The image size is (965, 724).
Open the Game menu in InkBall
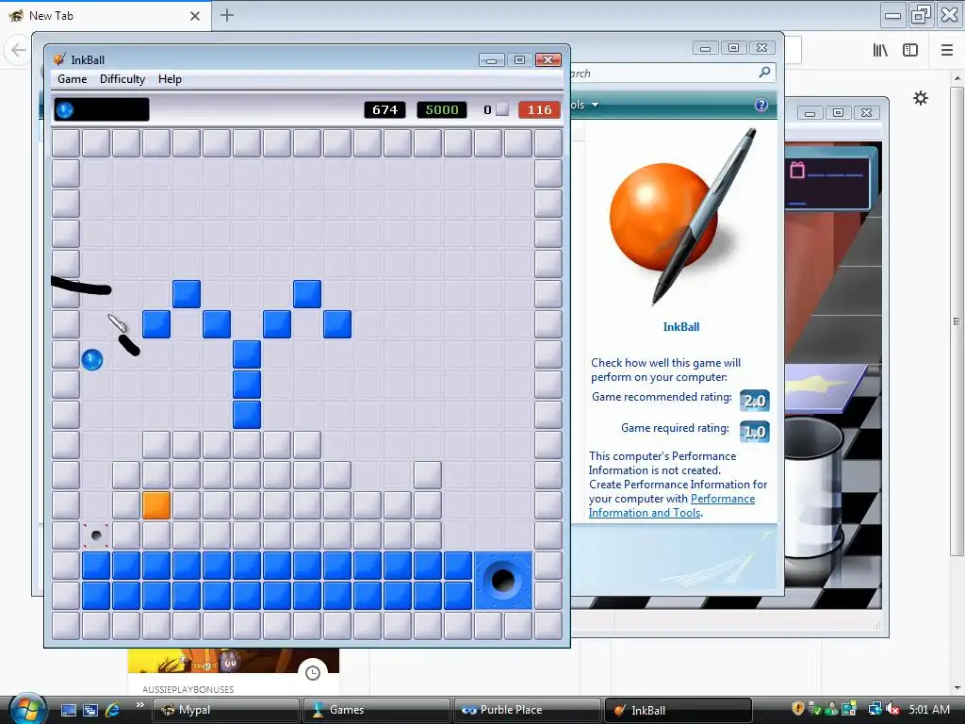(72, 79)
